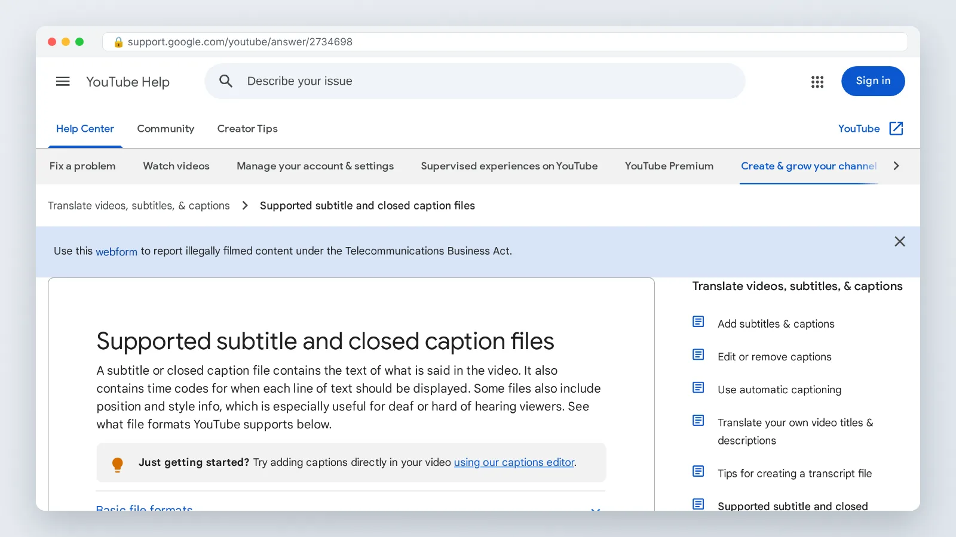Screen dimensions: 956x537
Task: Click the YouTube external link icon
Action: coord(896,128)
